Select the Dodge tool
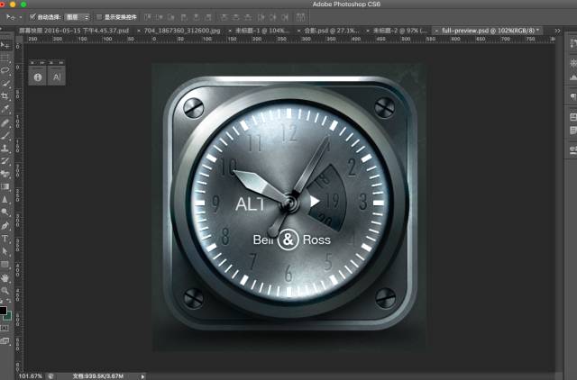 point(5,212)
